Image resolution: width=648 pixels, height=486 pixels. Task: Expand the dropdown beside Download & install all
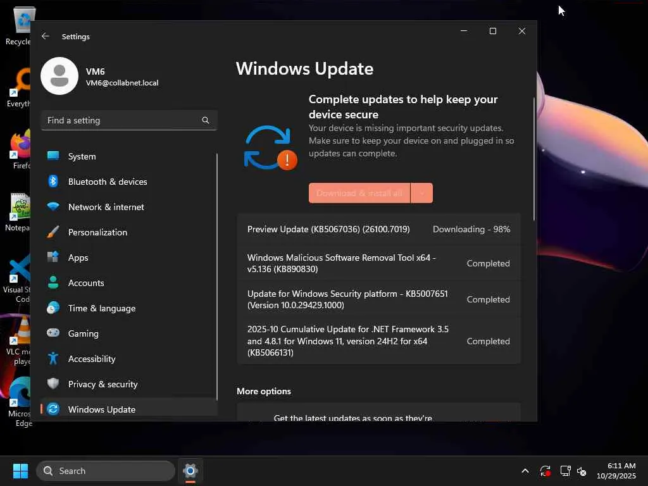(x=422, y=193)
